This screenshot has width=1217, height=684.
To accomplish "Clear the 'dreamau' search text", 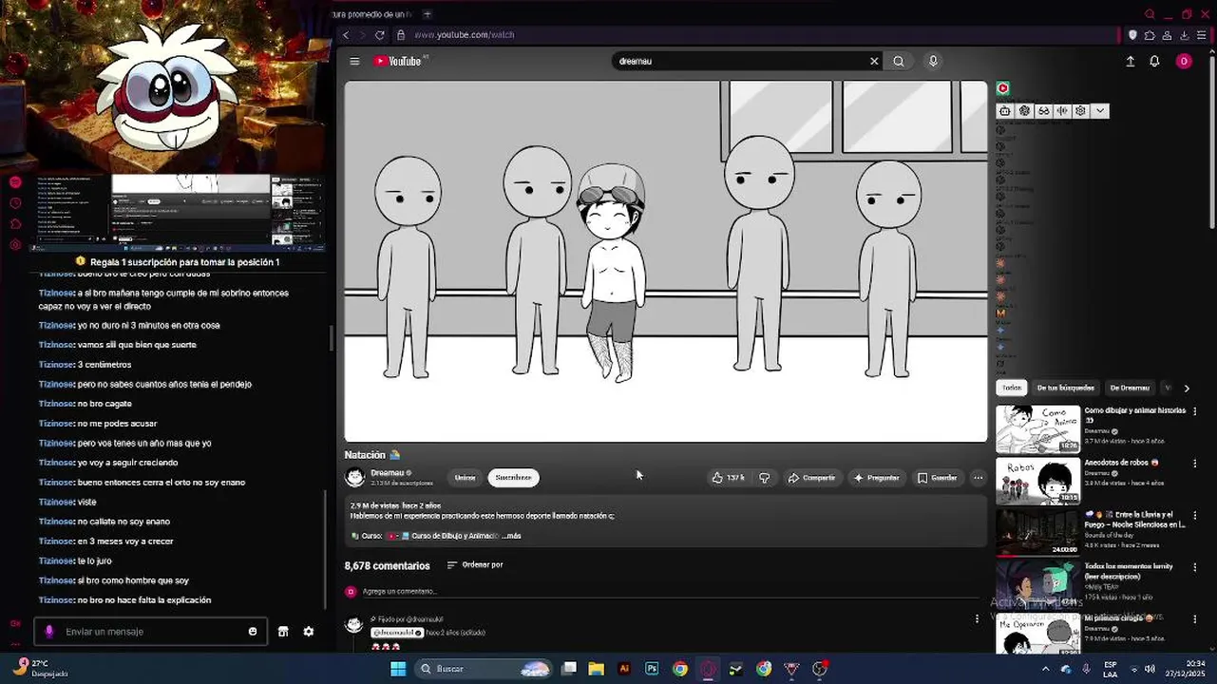I will pos(874,61).
